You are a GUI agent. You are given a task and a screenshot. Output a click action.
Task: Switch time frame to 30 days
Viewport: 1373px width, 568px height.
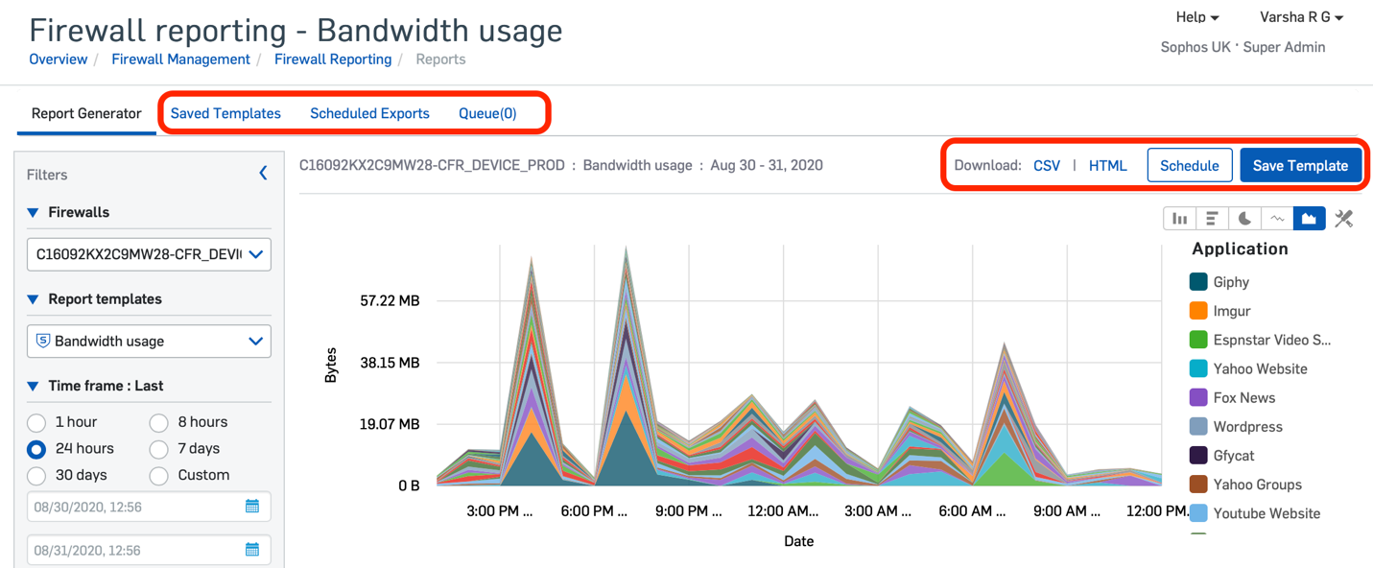pyautogui.click(x=36, y=474)
